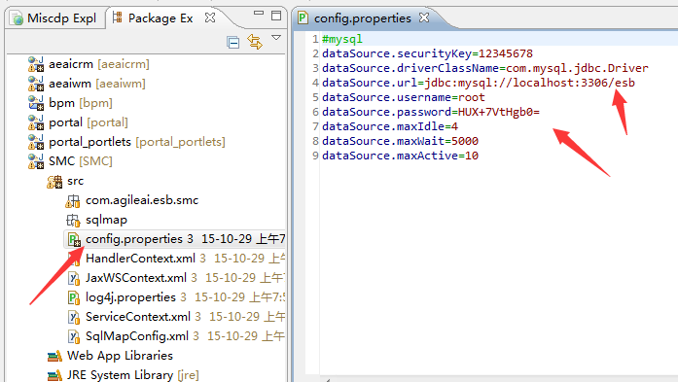Click the Collapse All icon in Package Explorer

click(233, 43)
